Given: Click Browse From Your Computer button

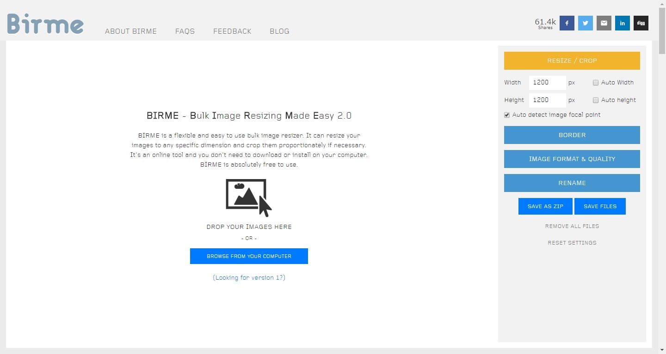Looking at the screenshot, I should (x=249, y=256).
